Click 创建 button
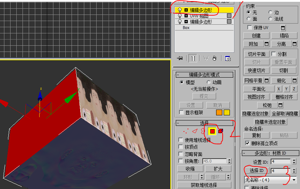This screenshot has height=189, width=300. (256, 36)
